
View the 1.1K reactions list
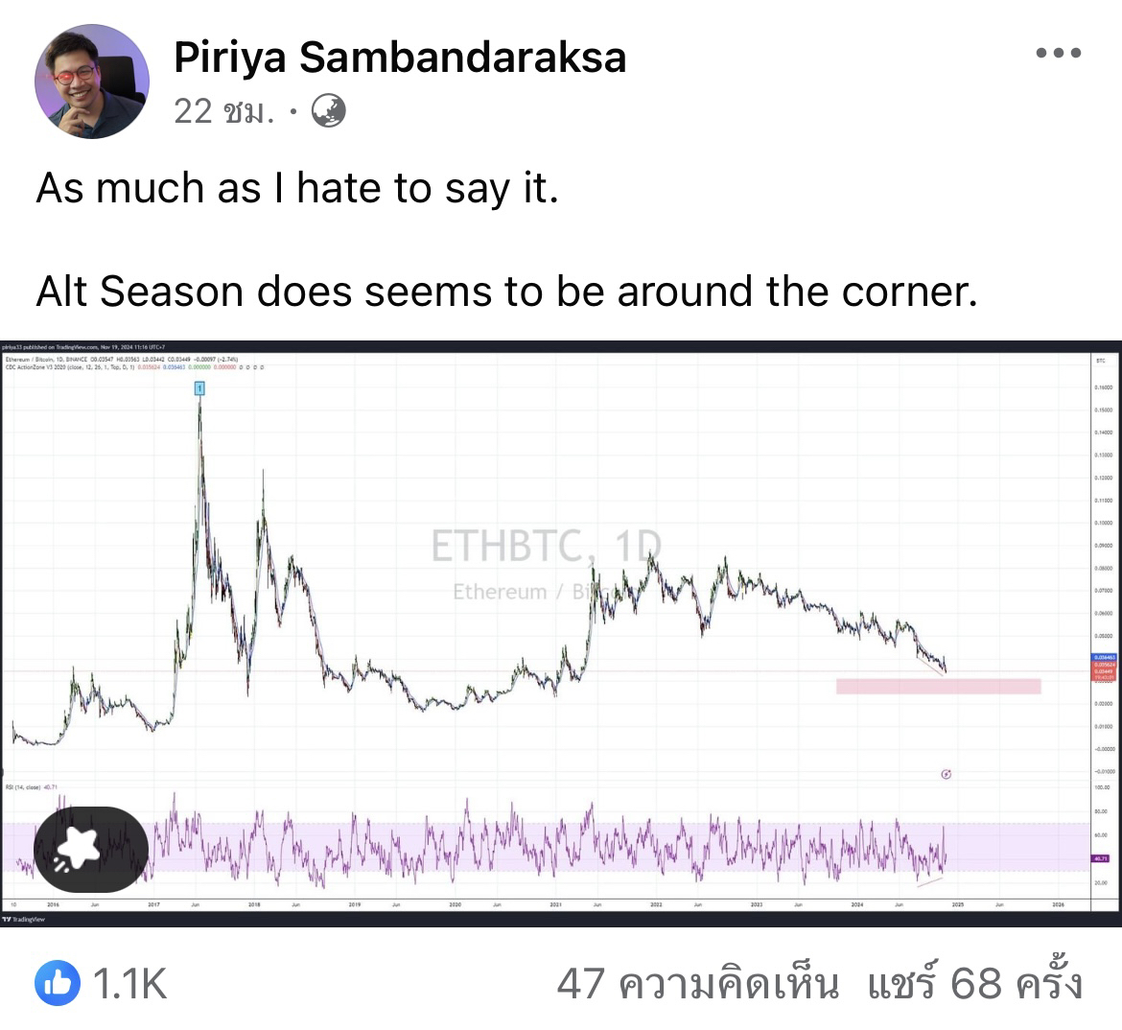tap(129, 983)
